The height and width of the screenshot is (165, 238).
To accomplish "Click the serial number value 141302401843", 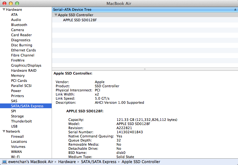I will tap(130, 132).
